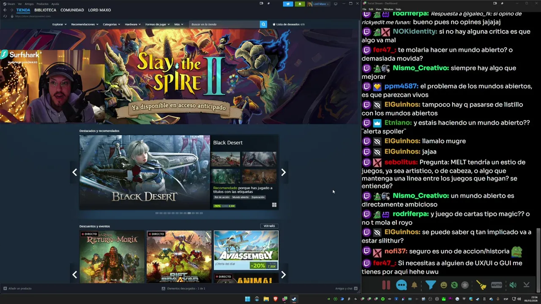Open the Edit menu in Social Stream
Image resolution: width=541 pixels, height=304 pixels.
tap(371, 9)
